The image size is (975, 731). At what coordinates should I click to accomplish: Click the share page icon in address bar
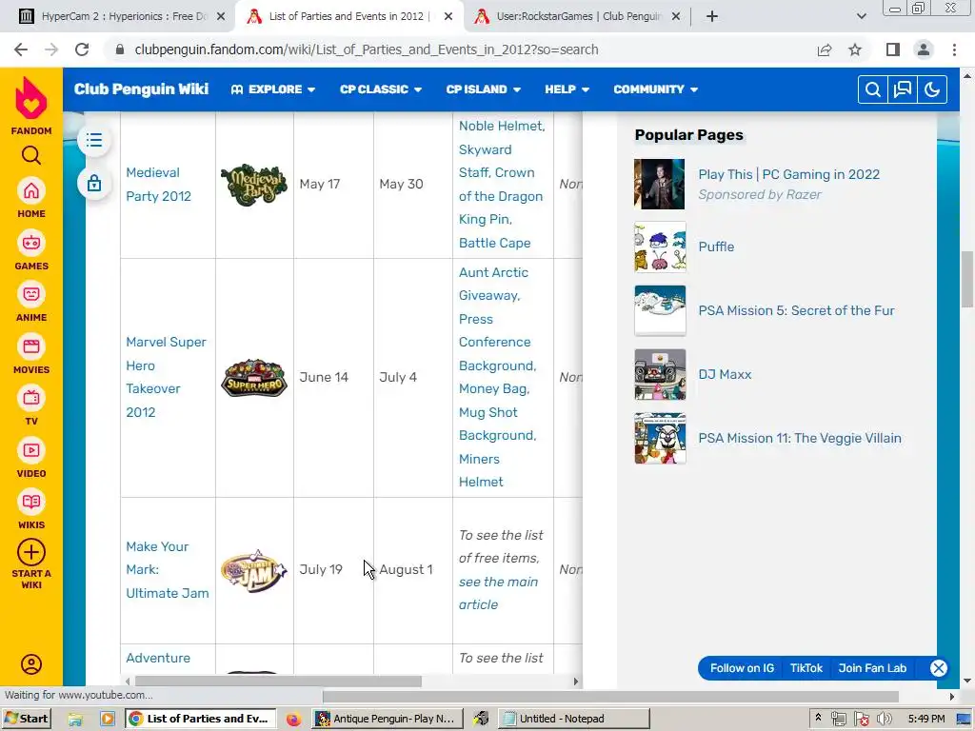pos(825,49)
